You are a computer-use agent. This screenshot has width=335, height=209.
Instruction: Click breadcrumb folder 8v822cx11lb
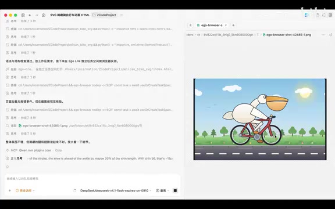(x=228, y=35)
